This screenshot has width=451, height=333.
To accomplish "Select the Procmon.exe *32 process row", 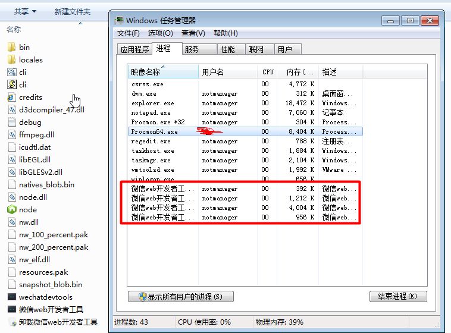I will tap(245, 122).
